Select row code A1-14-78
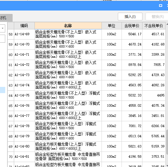Image resolution: width=168 pixels, height=167 pixels. tap(24, 126)
